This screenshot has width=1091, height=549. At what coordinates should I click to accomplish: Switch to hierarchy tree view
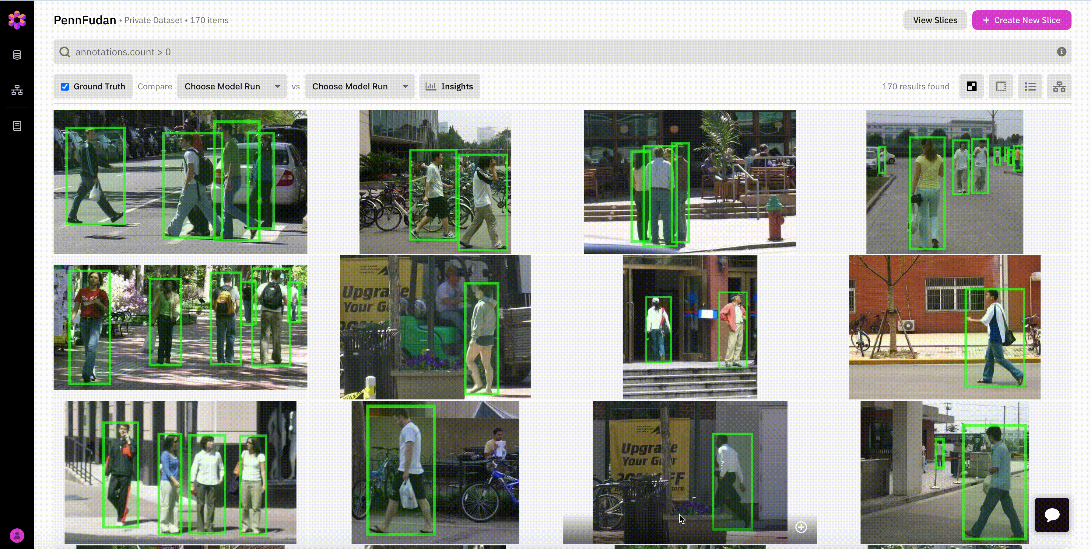pyautogui.click(x=1059, y=86)
